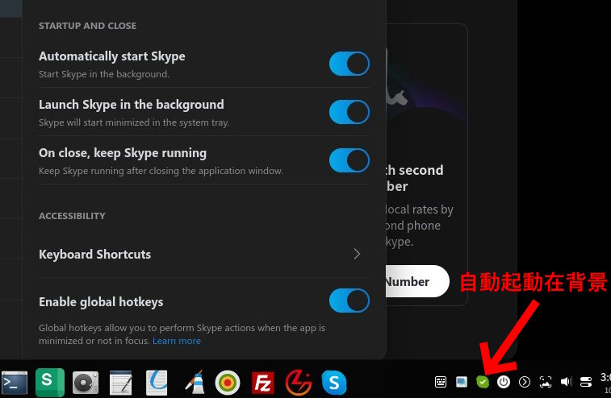611x398 pixels.
Task: Click the circled arrow tray icon
Action: click(x=525, y=382)
